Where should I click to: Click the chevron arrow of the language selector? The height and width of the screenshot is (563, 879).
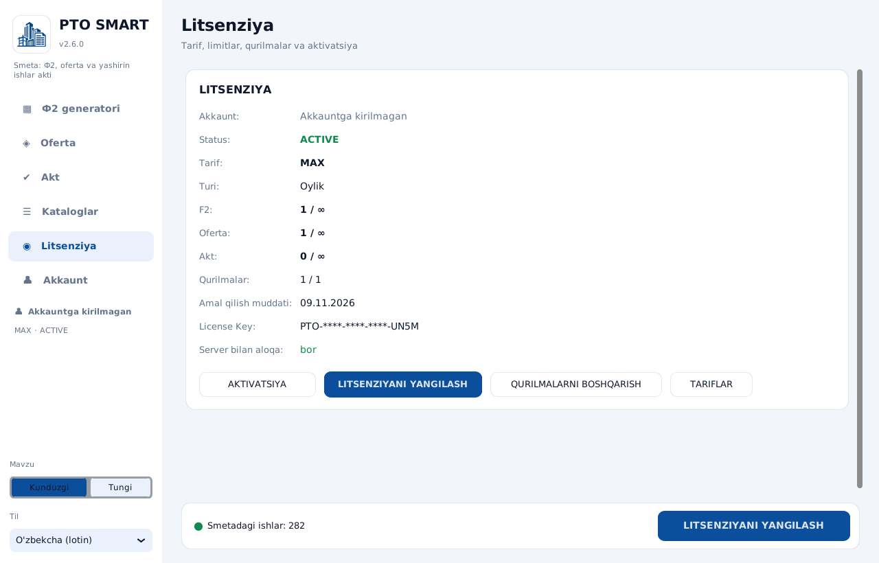point(141,540)
